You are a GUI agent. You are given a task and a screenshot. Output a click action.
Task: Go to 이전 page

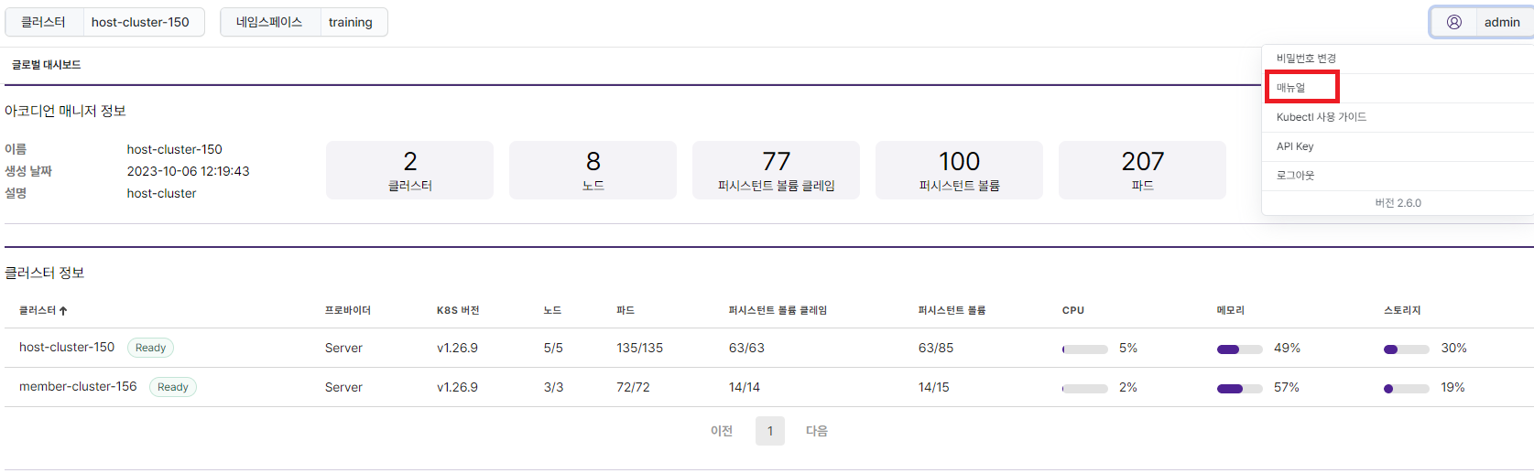[x=722, y=431]
